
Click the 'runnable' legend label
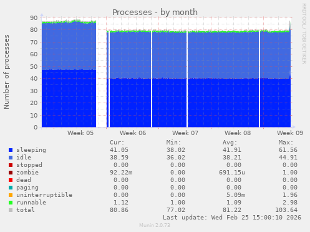pyautogui.click(x=31, y=203)
